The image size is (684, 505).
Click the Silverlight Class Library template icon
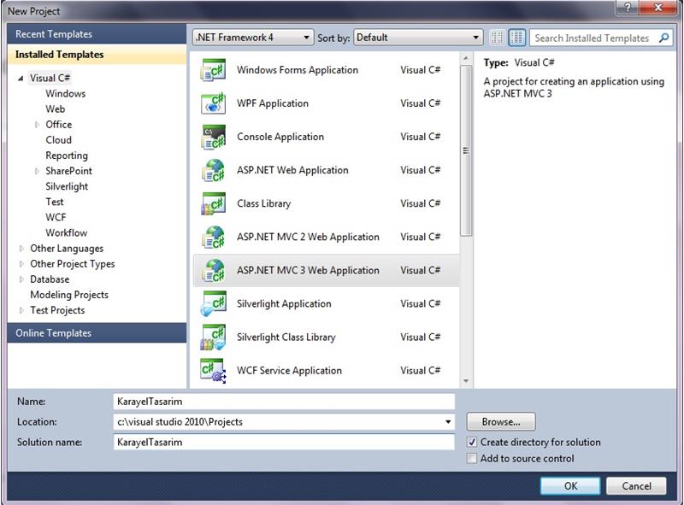tap(213, 338)
